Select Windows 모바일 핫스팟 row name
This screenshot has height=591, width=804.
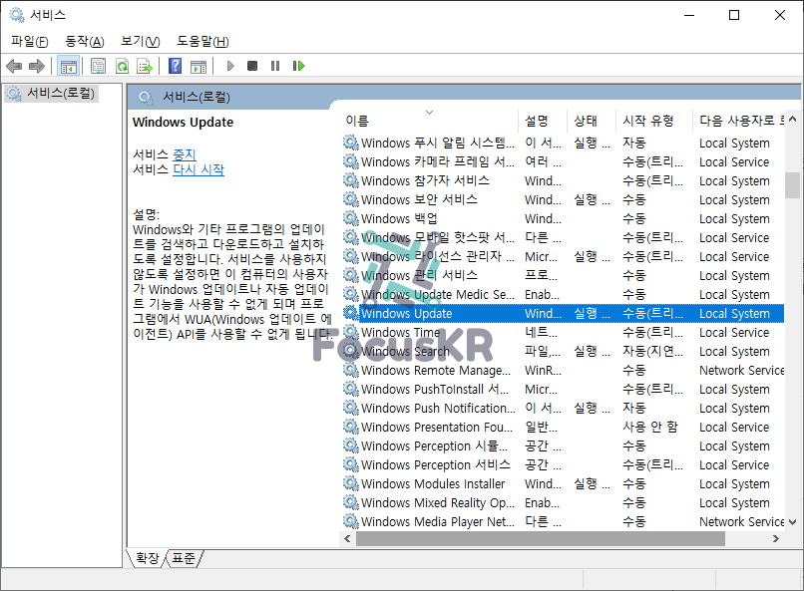point(438,237)
